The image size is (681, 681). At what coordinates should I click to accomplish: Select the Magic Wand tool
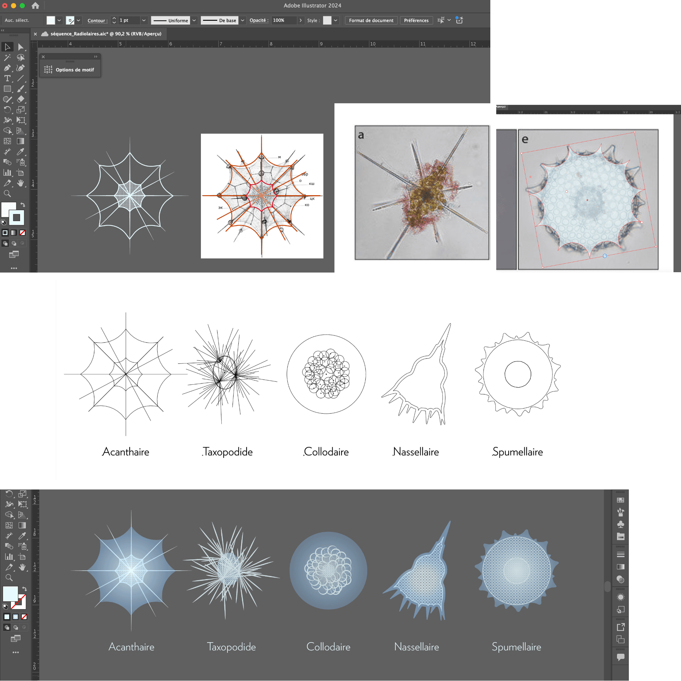7,58
